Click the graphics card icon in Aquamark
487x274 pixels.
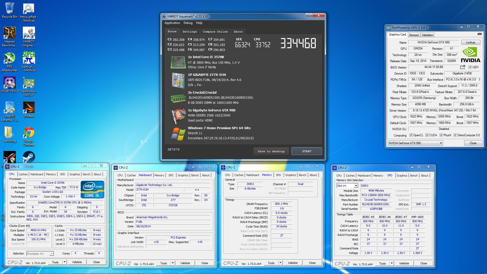point(178,116)
